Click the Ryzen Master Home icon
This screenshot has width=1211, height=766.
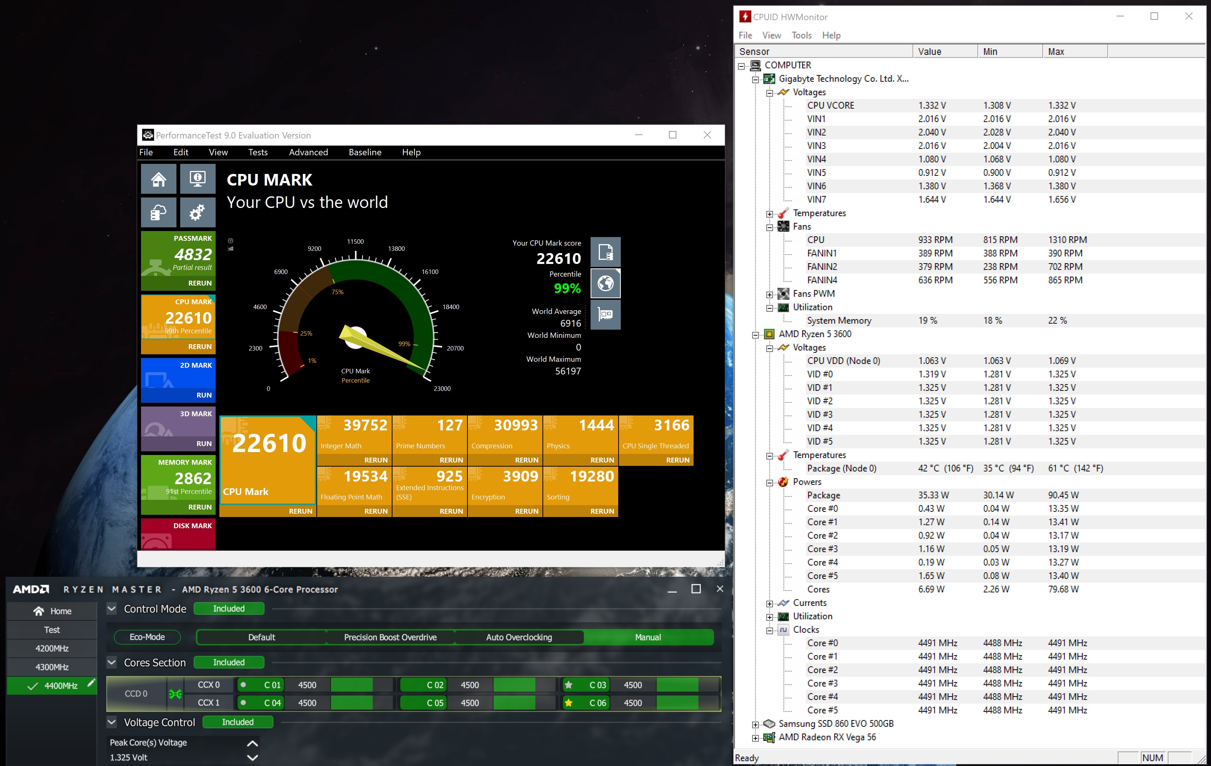(x=39, y=611)
